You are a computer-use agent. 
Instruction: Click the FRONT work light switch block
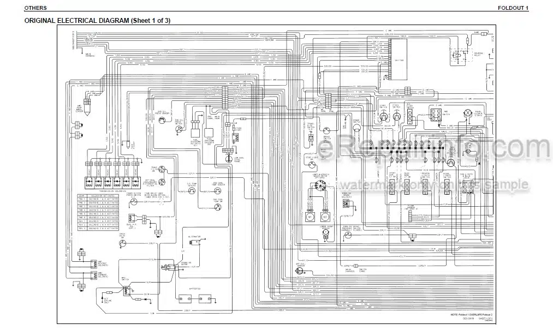click(391, 188)
